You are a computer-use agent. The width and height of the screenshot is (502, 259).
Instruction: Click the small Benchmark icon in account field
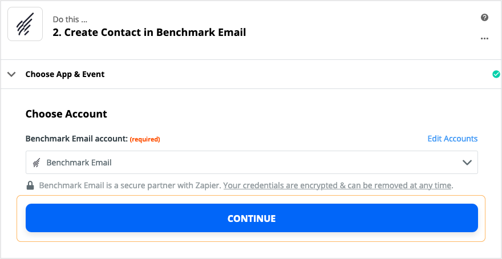(x=37, y=163)
